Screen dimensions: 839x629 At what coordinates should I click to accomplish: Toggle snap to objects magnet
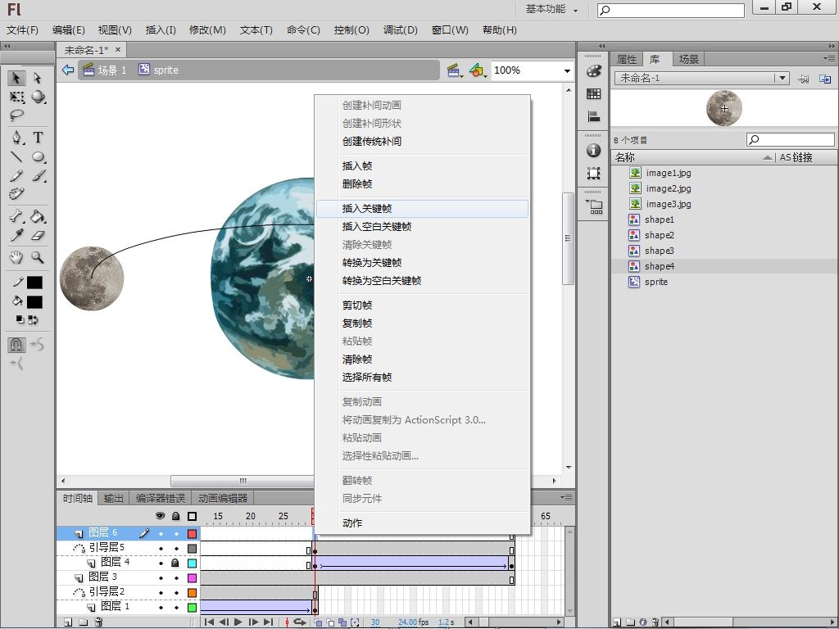[x=16, y=345]
